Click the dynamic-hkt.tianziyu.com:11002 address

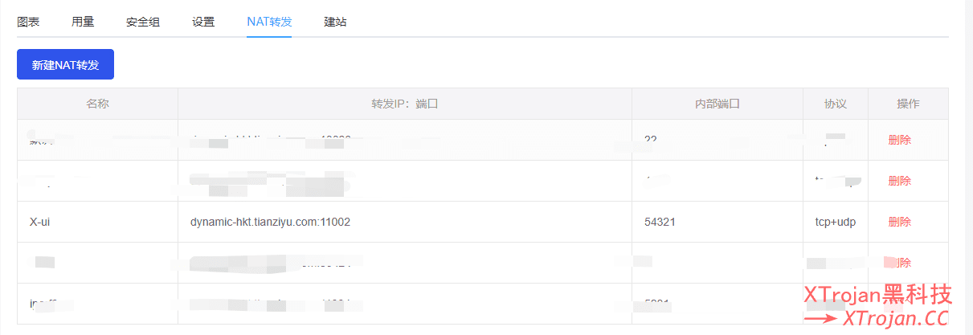270,222
